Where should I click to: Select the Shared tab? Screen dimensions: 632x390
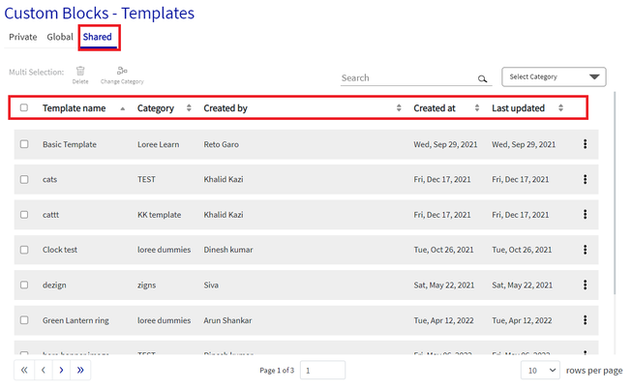click(97, 37)
